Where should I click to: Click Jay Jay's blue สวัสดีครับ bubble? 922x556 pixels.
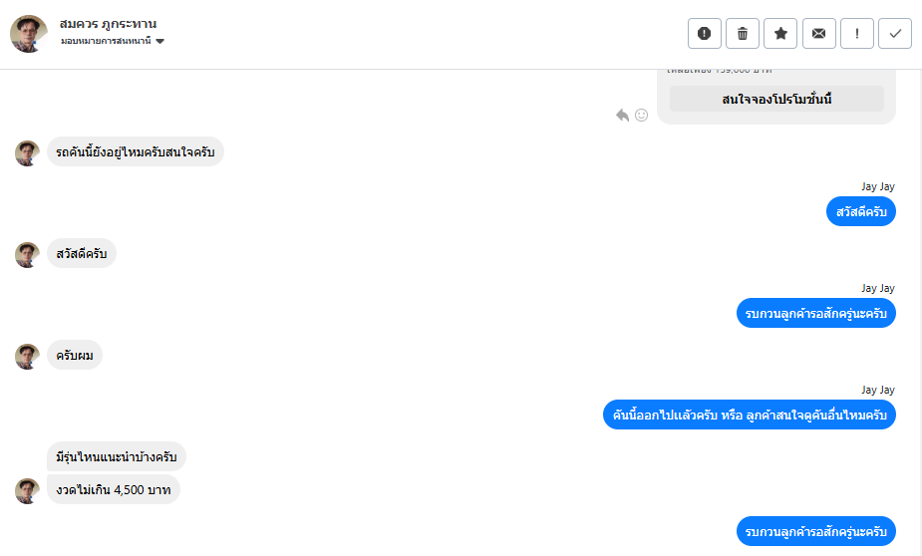[x=861, y=212]
